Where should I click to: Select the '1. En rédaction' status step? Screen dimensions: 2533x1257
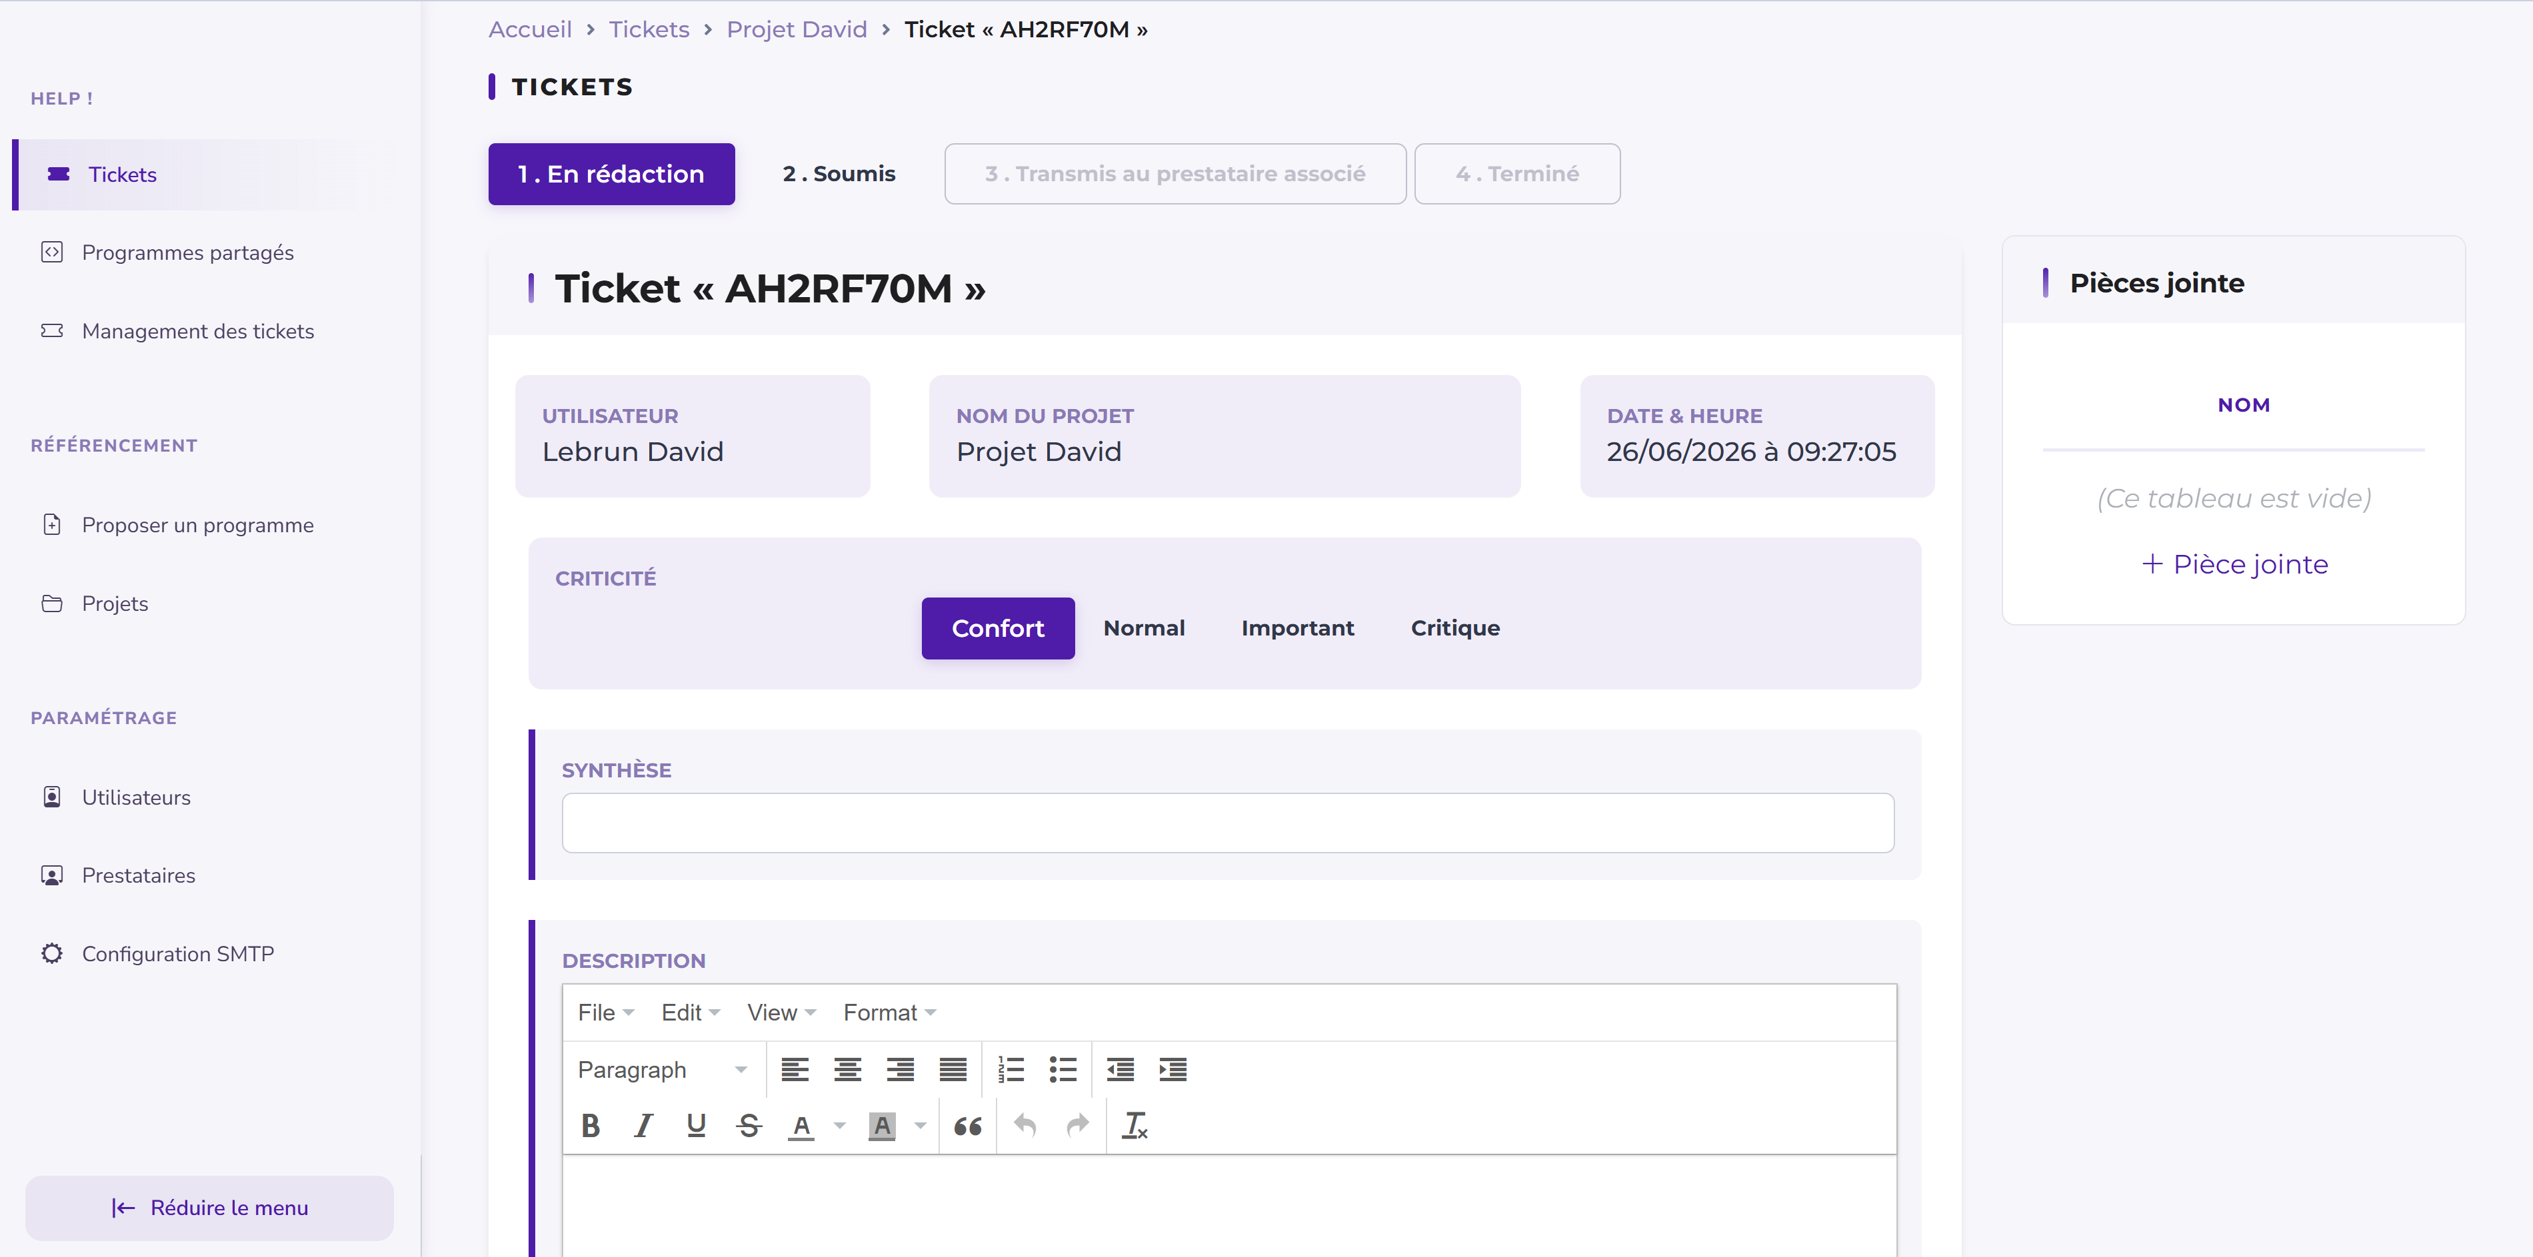612,174
